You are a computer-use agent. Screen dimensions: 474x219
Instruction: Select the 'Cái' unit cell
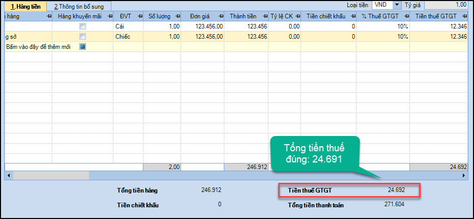click(x=128, y=26)
